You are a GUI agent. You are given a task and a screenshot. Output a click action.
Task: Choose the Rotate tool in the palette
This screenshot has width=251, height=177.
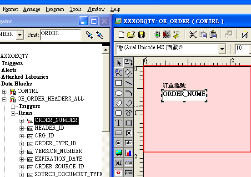pos(129,63)
